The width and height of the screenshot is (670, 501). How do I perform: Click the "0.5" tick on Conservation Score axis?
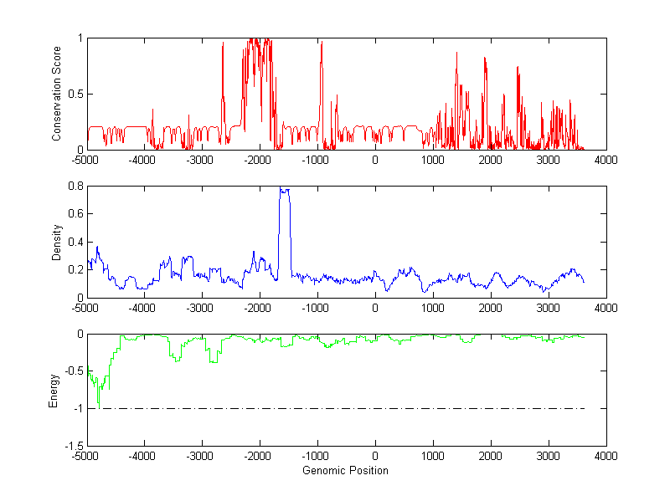75,94
